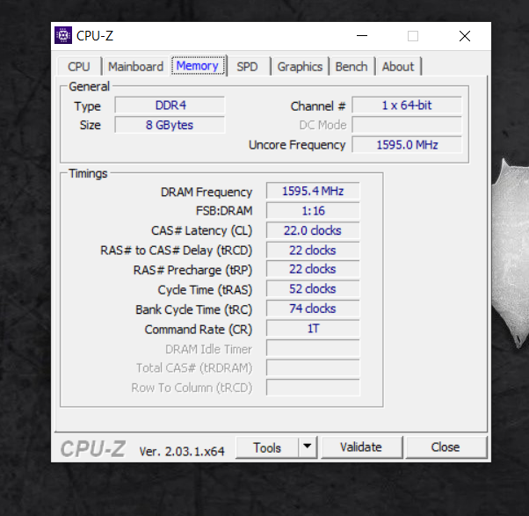Click the 1:16 FSB:DRAM ratio value

tap(313, 211)
